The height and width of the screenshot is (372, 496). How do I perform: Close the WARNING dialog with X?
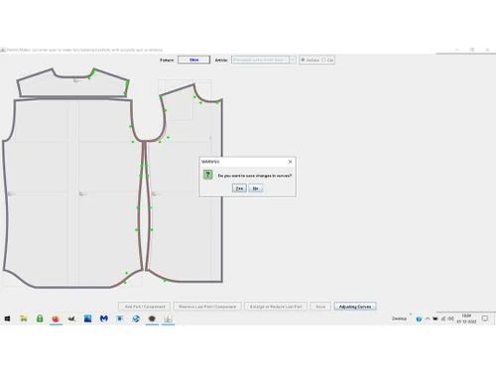290,162
